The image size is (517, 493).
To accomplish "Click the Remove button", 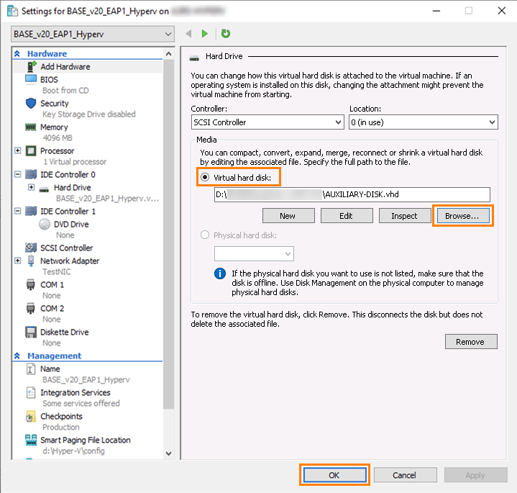I will [x=470, y=342].
